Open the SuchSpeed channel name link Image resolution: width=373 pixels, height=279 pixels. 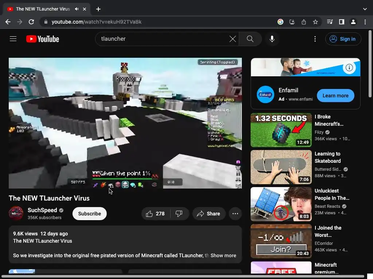[42, 210]
